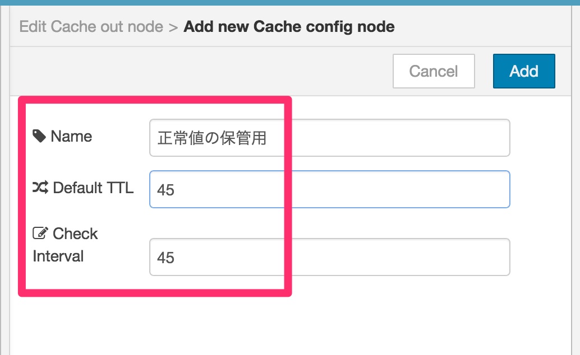Focus the Name input field

[x=330, y=138]
